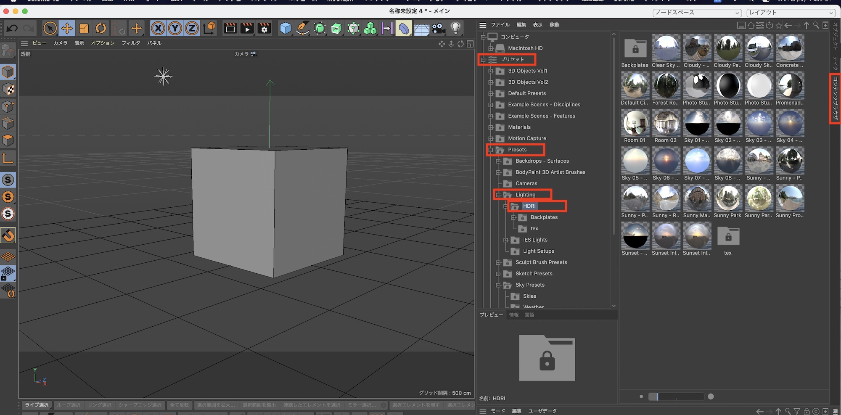Select the Rotate tool
Viewport: 841px width, 415px height.
click(x=101, y=29)
